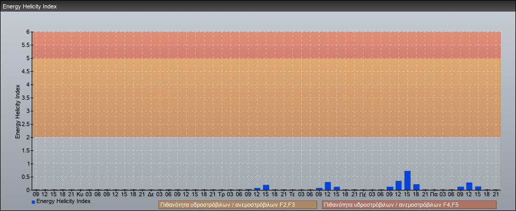The height and width of the screenshot is (211, 516).
Task: Click the y-axis value 3.5
Action: pyautogui.click(x=26, y=98)
